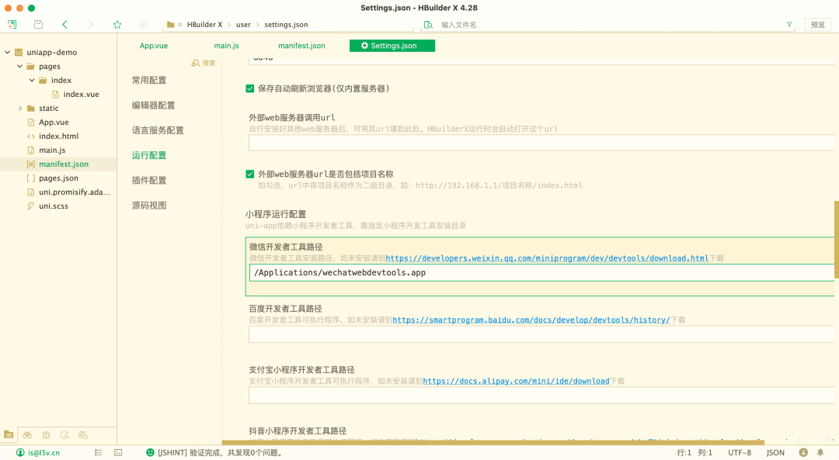
Task: Select the 编辑器配置 settings category
Action: (x=154, y=105)
